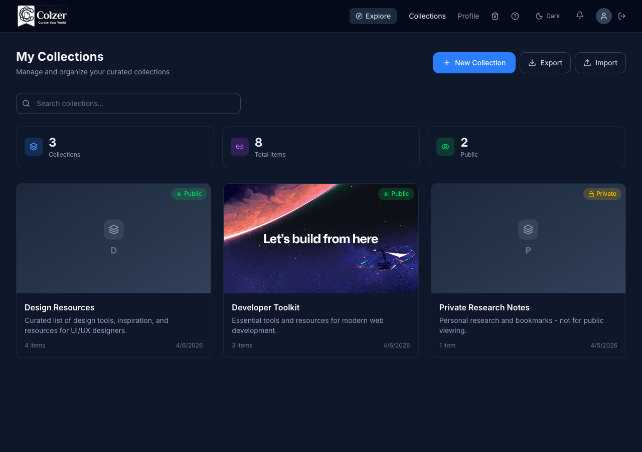Click the Export button
Screen dimensions: 642x452
[545, 62]
